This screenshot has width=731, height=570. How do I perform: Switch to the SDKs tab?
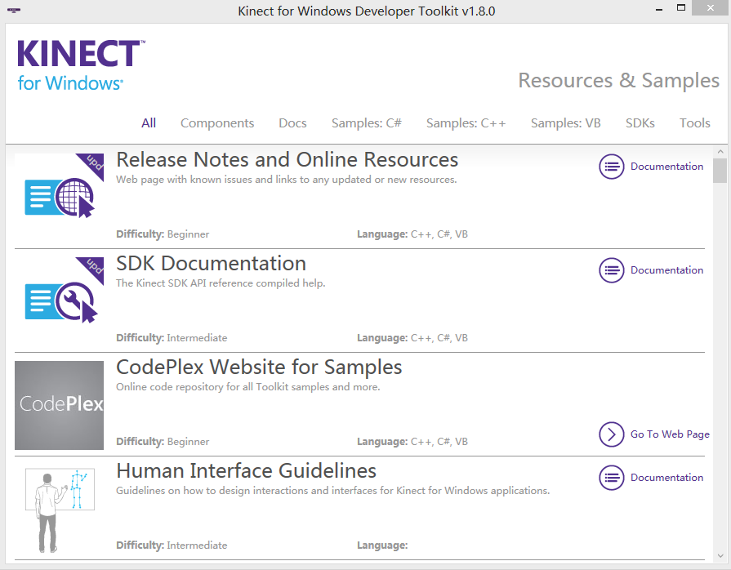click(640, 123)
